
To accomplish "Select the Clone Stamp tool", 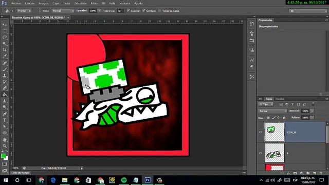I will click(x=5, y=76).
